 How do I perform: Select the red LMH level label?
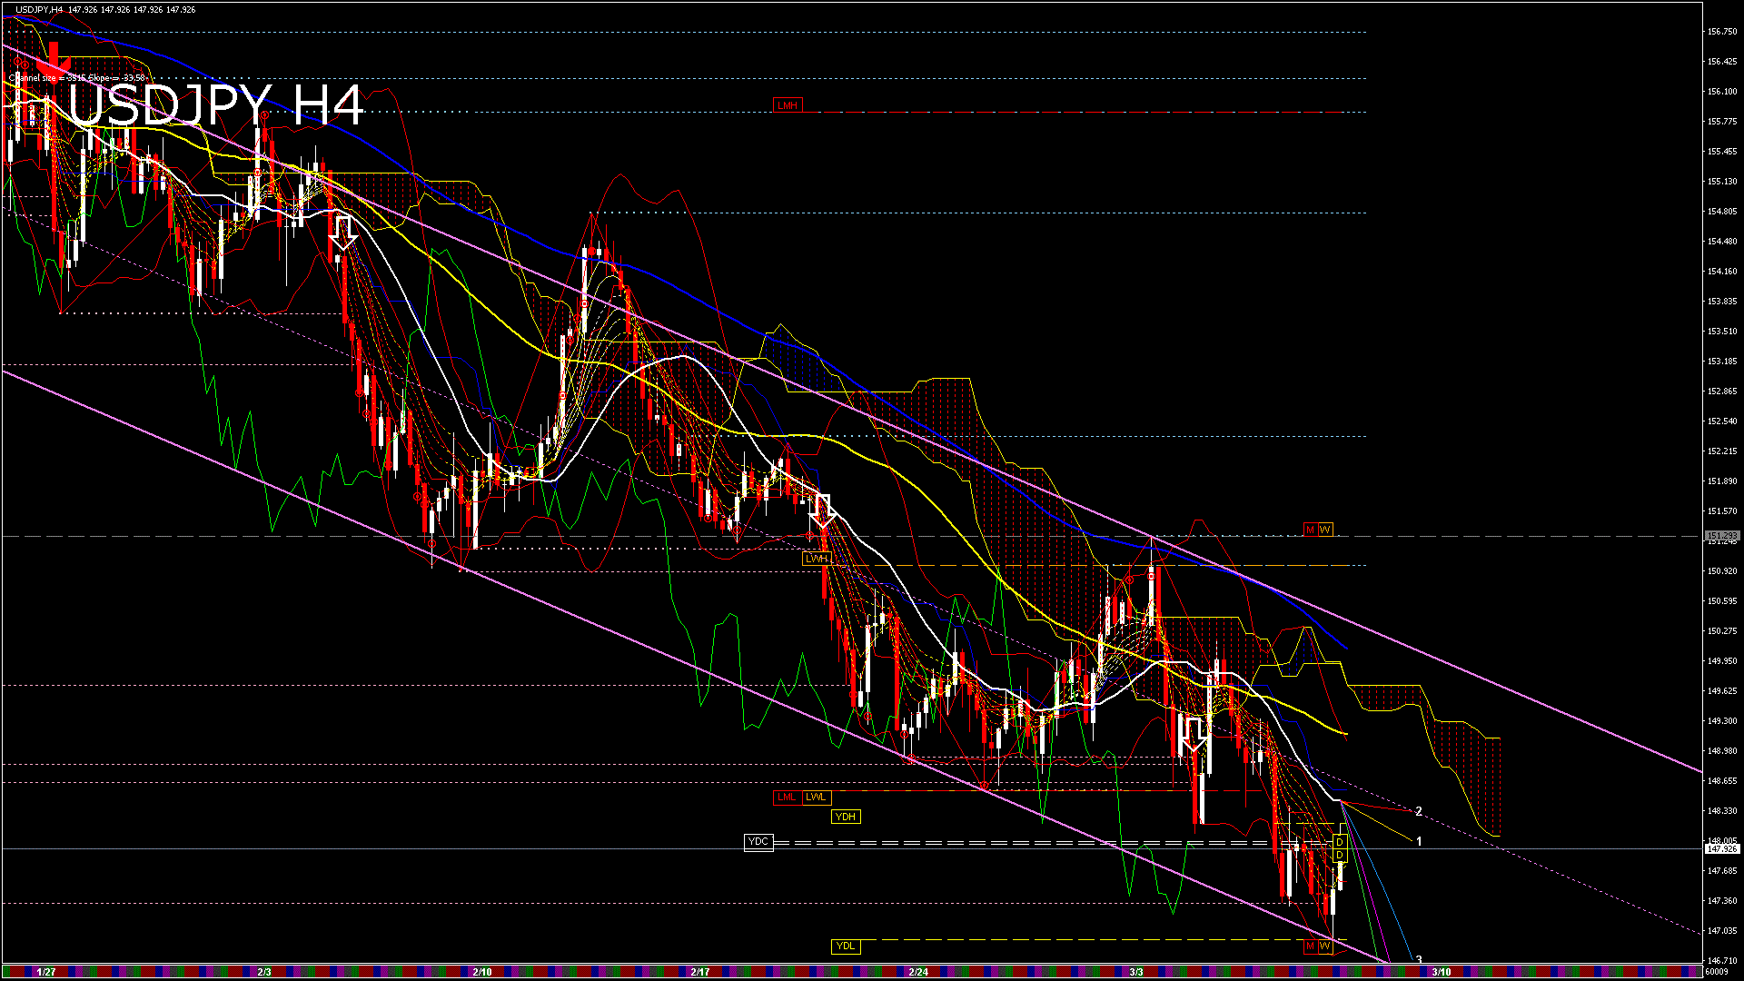click(x=788, y=105)
